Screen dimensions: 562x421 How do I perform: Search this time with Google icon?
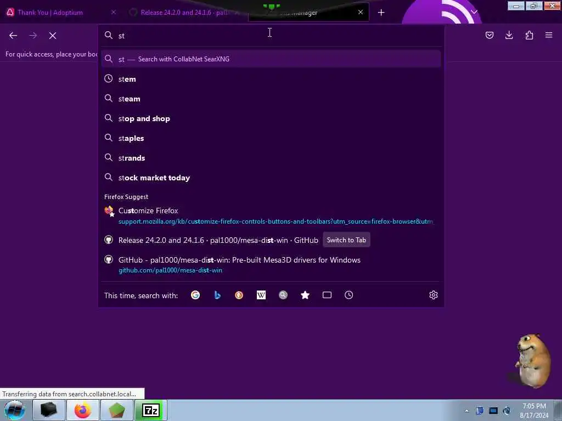(195, 295)
